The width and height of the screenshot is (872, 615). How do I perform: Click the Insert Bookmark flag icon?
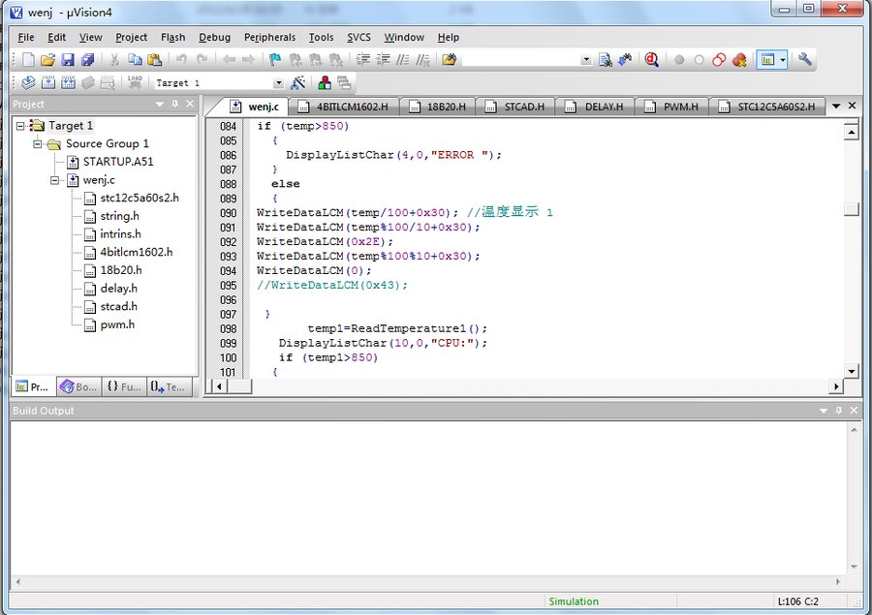click(273, 59)
